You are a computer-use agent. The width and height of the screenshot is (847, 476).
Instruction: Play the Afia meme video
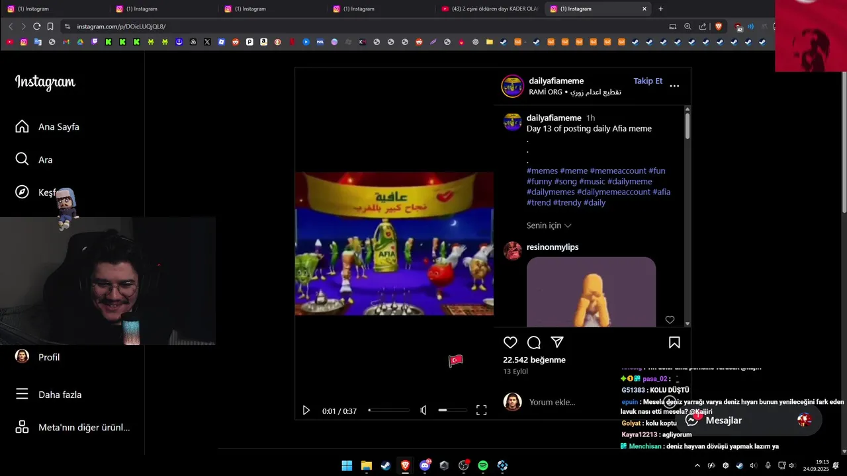pyautogui.click(x=306, y=411)
